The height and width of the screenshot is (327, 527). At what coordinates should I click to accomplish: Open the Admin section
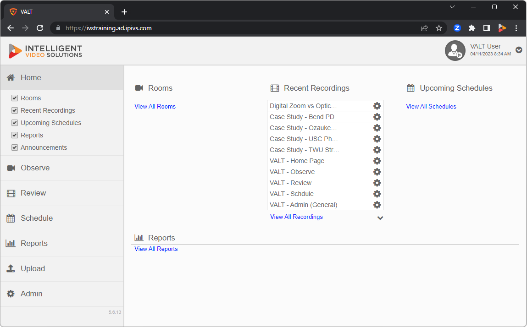(x=62, y=294)
